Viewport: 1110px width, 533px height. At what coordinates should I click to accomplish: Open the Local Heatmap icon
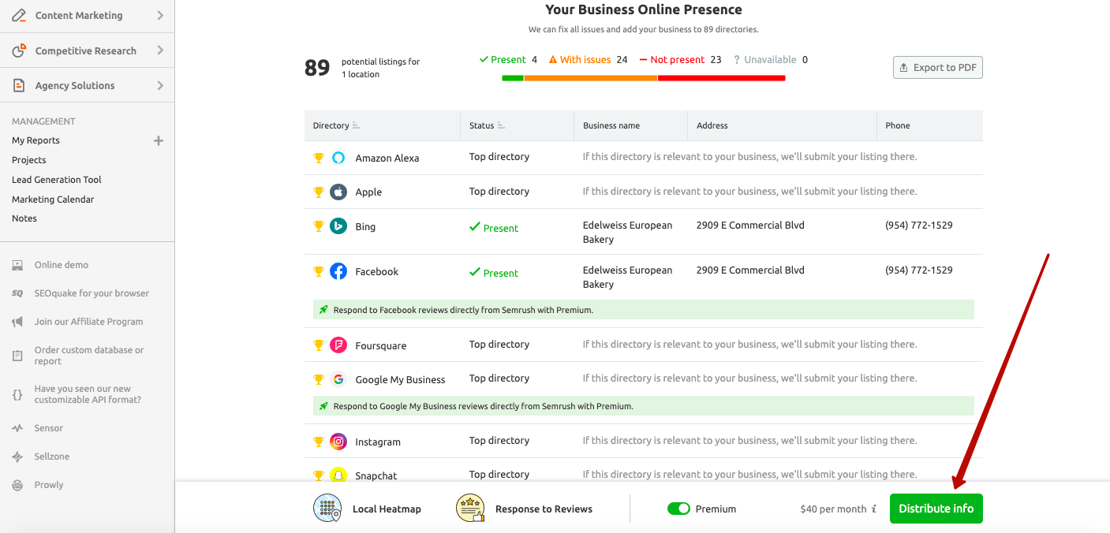coord(327,509)
